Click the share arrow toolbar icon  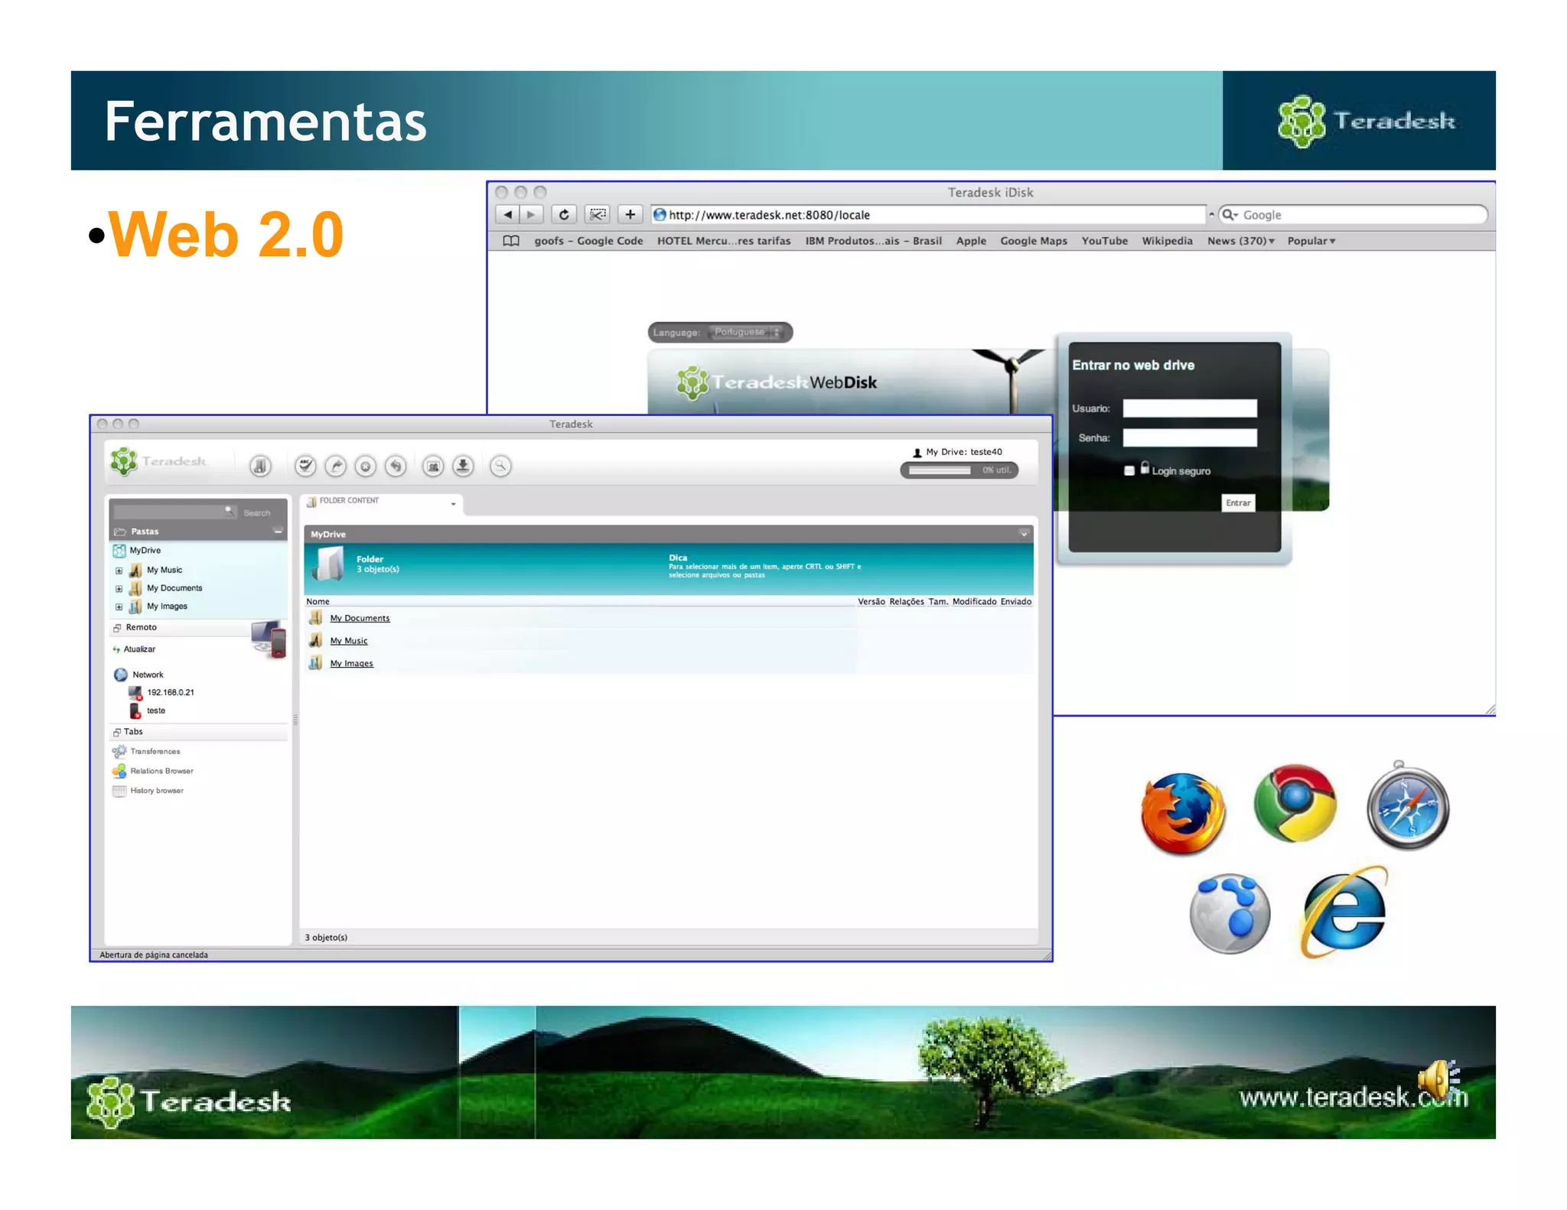point(335,466)
